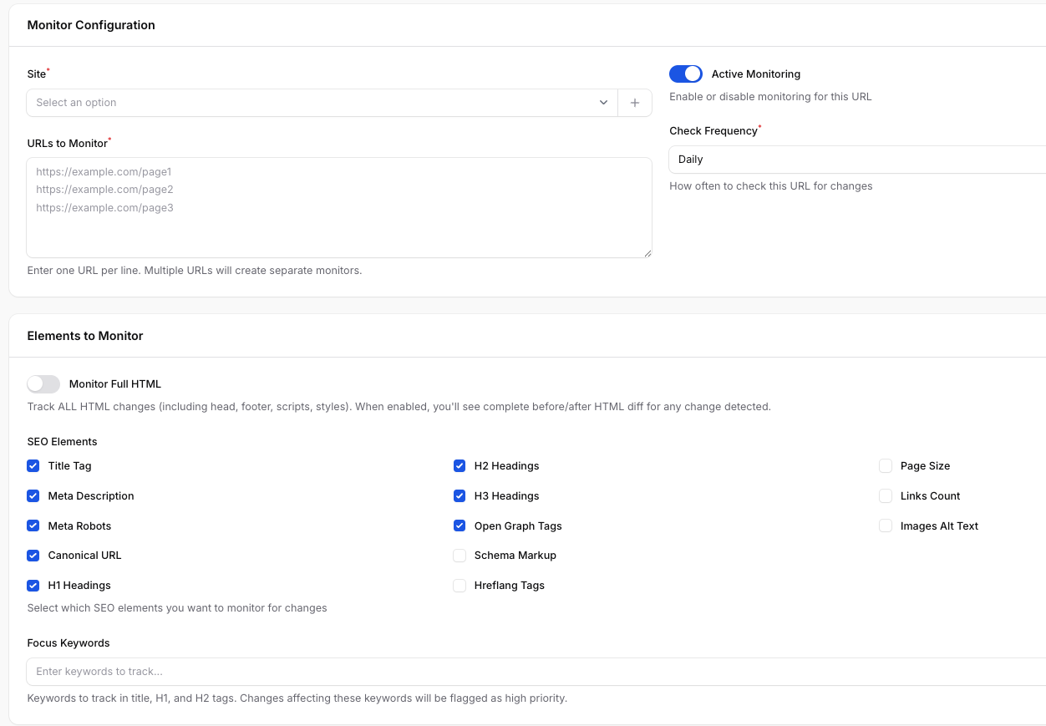The image size is (1046, 726).
Task: Focus the Focus Keywords input field
Action: 535,672
